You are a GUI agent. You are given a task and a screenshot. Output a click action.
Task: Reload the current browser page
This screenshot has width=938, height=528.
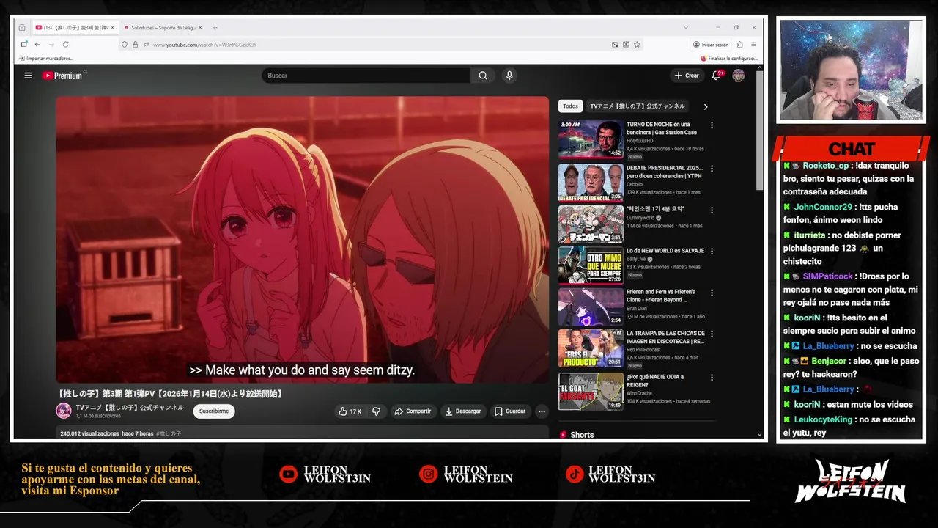(65, 45)
